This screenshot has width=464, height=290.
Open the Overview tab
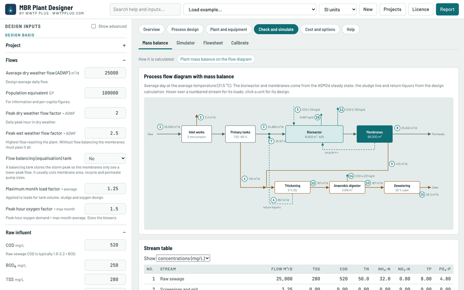151,29
